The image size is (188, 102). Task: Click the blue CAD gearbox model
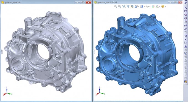[x=137, y=55]
